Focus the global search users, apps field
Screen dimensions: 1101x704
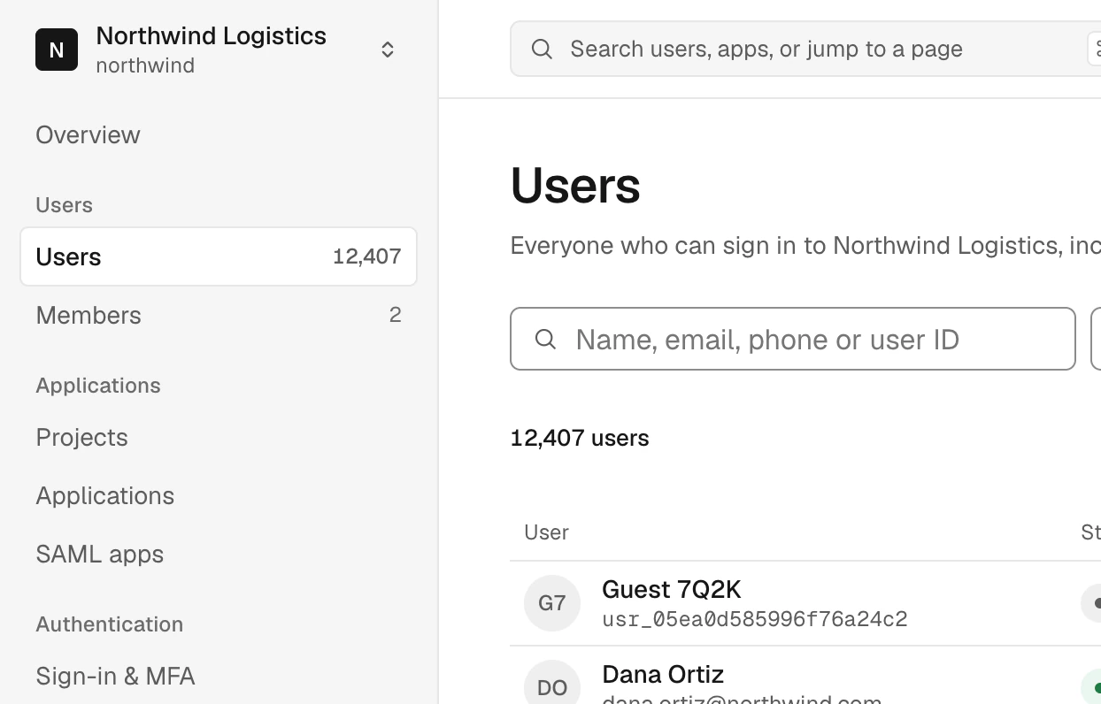click(805, 49)
